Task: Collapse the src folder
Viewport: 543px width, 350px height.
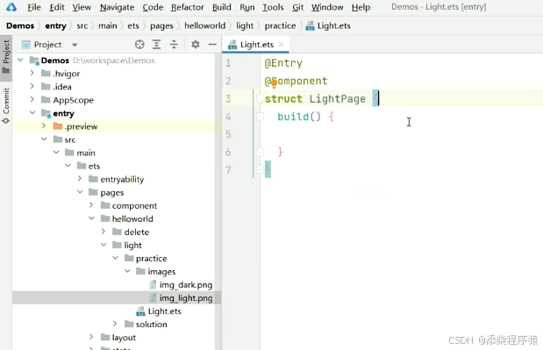Action: coord(44,139)
